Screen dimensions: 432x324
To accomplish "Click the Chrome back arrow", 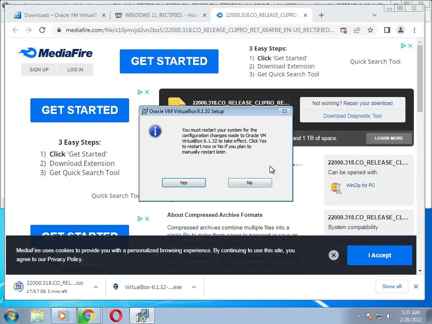I will (x=15, y=30).
